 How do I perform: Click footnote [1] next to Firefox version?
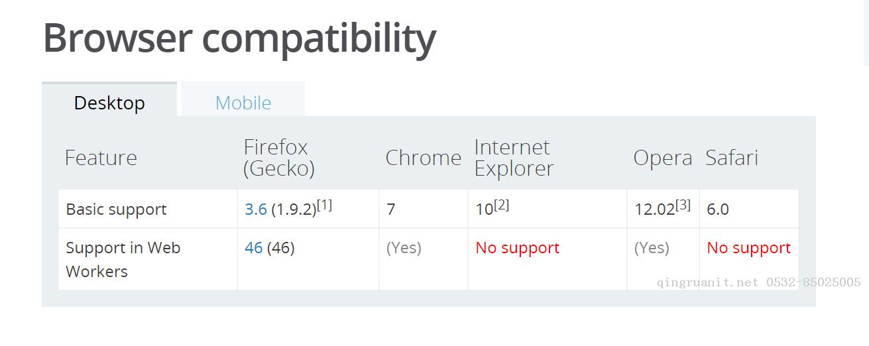(x=325, y=205)
